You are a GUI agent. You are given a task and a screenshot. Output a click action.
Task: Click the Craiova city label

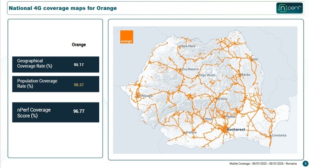click(191, 132)
